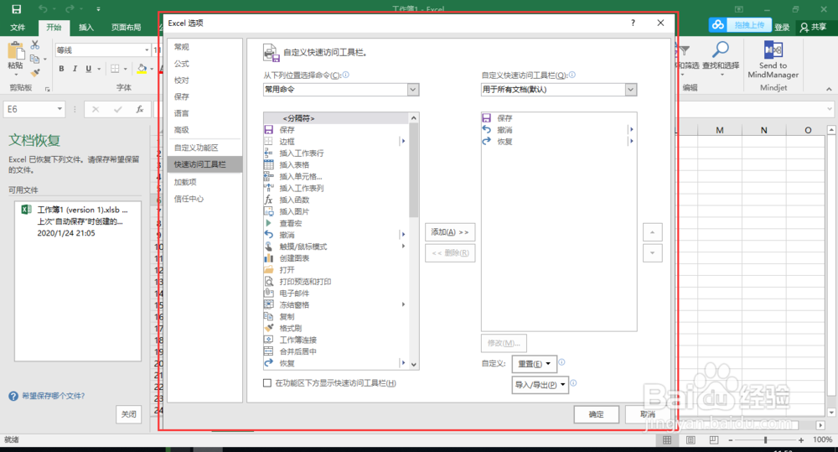Click the 粘贴 paste icon
The height and width of the screenshot is (452, 838).
pos(16,51)
